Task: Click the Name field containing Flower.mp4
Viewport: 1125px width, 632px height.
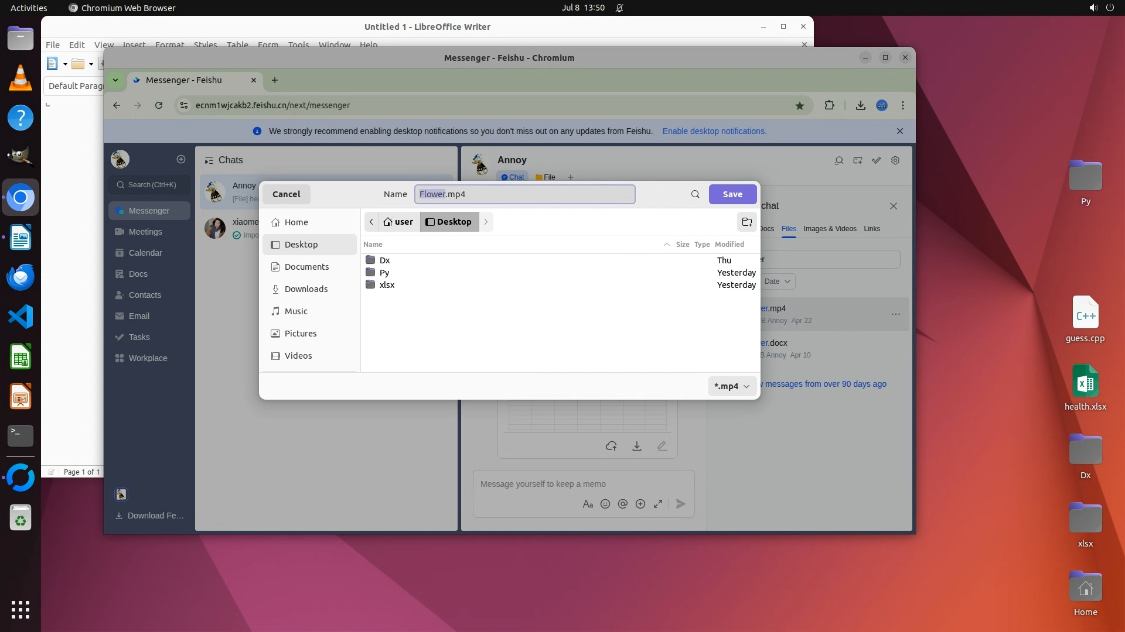Action: pos(524,194)
